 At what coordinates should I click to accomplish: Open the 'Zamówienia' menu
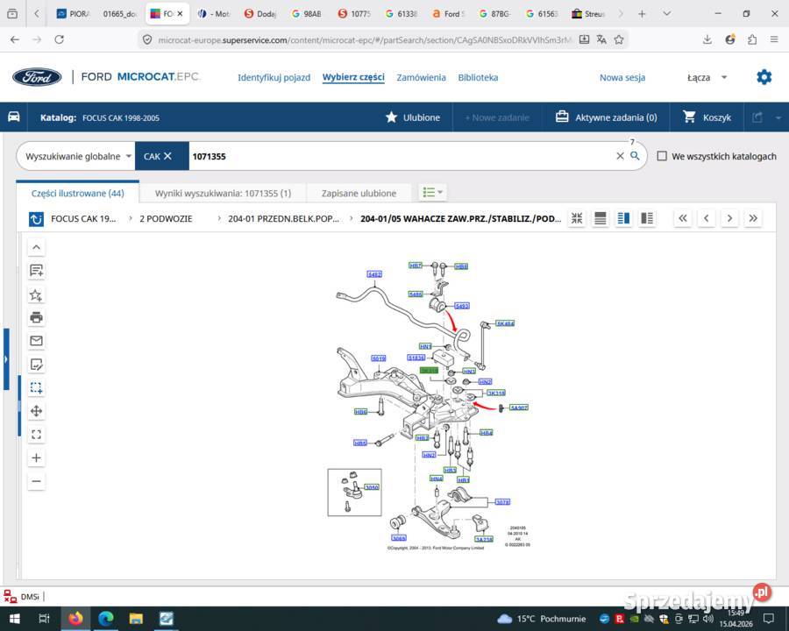pos(421,77)
